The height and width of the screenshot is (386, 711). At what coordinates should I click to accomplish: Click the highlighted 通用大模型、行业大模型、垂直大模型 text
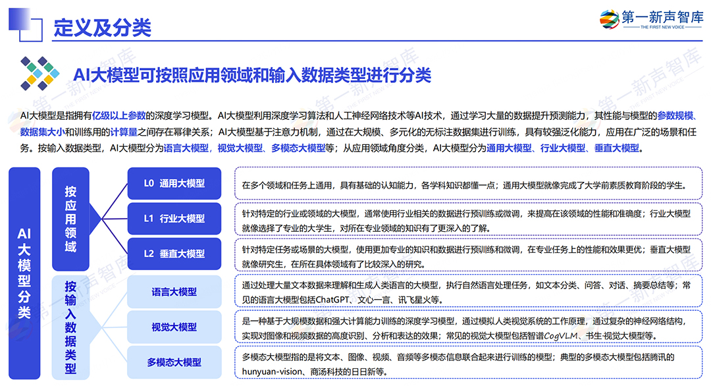tap(562, 148)
